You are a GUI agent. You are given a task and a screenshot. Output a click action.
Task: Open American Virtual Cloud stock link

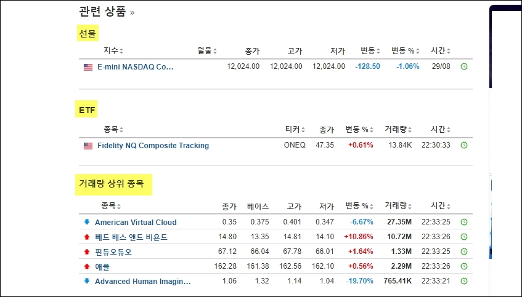(136, 222)
